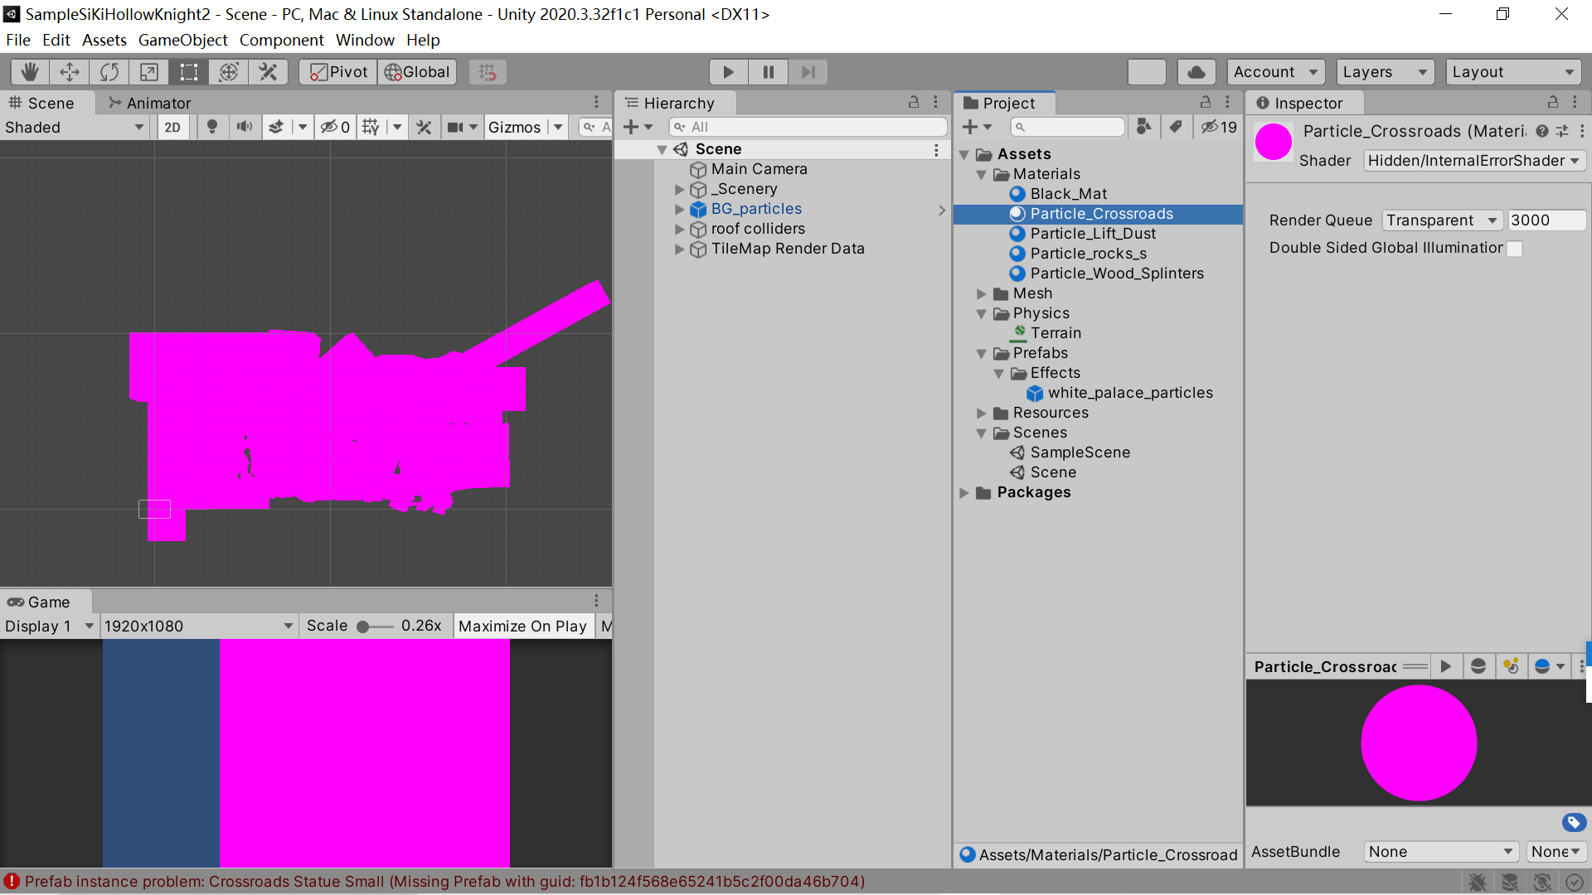Expand the Mesh folder
The height and width of the screenshot is (895, 1592).
coord(982,294)
